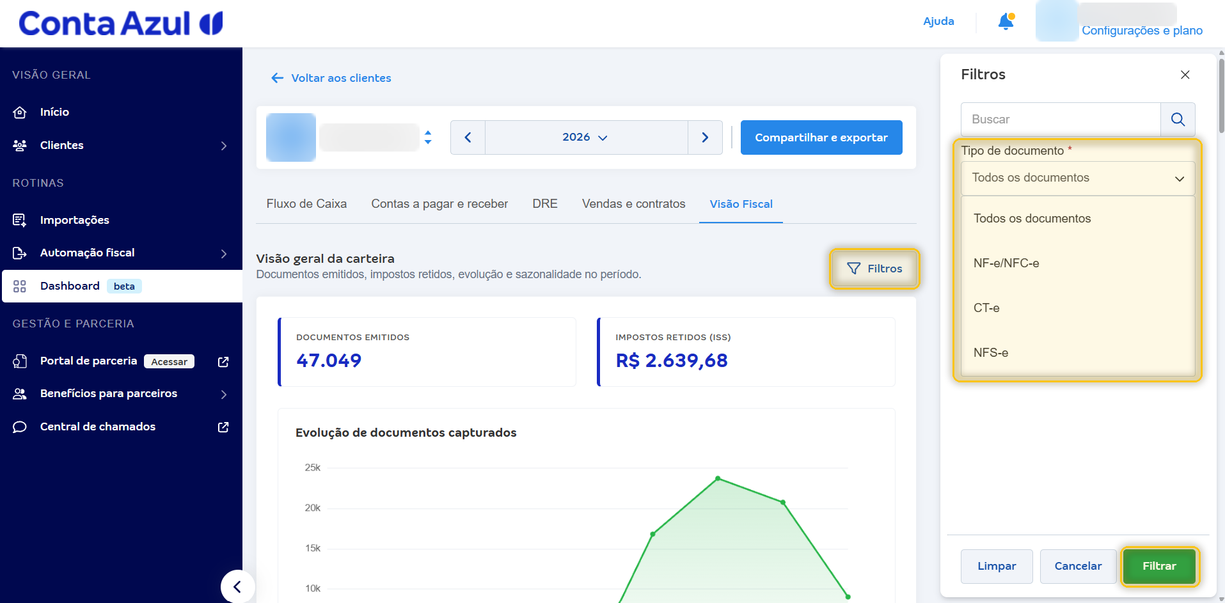The image size is (1225, 603).
Task: Switch to Contas a pagar e receber tab
Action: click(x=439, y=204)
